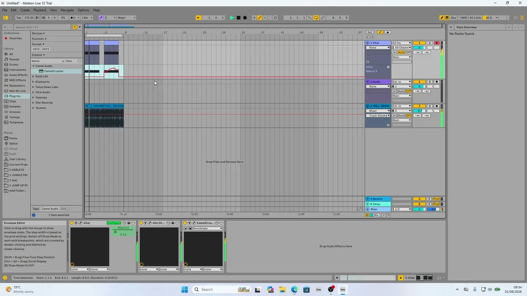Toggle the Key map mode button
Viewport: 527px width, 296px height.
click(453, 18)
